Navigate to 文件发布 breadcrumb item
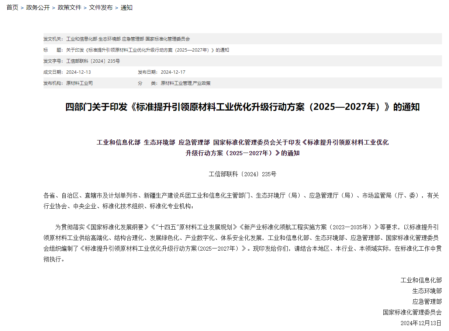Image resolution: width=449 pixels, height=331 pixels. click(101, 8)
